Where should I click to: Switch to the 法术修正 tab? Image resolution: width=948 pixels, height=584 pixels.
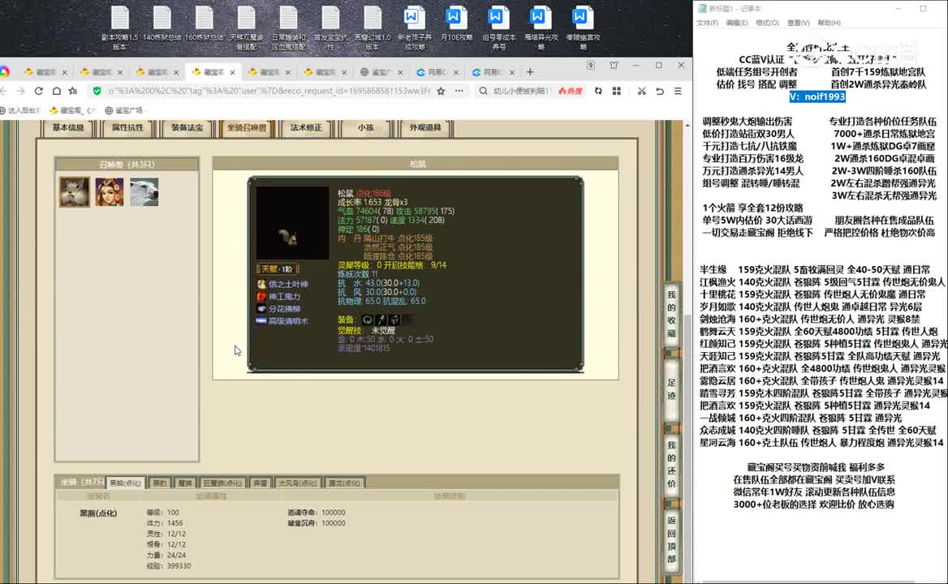pyautogui.click(x=306, y=128)
